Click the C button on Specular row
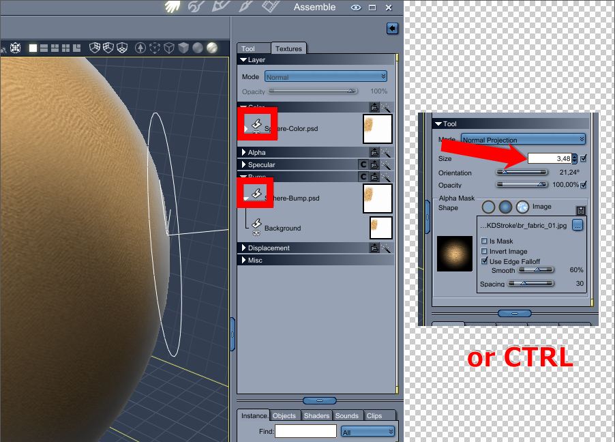This screenshot has width=615, height=442. coord(363,165)
